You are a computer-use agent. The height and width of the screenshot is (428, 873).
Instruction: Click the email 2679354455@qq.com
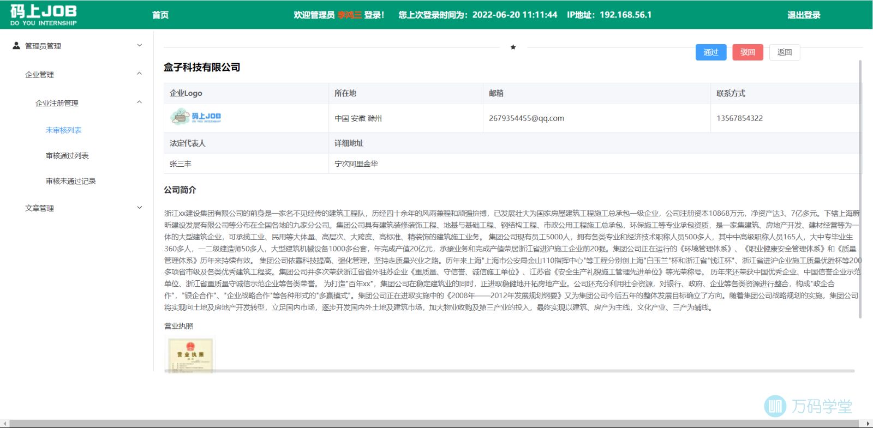click(527, 118)
